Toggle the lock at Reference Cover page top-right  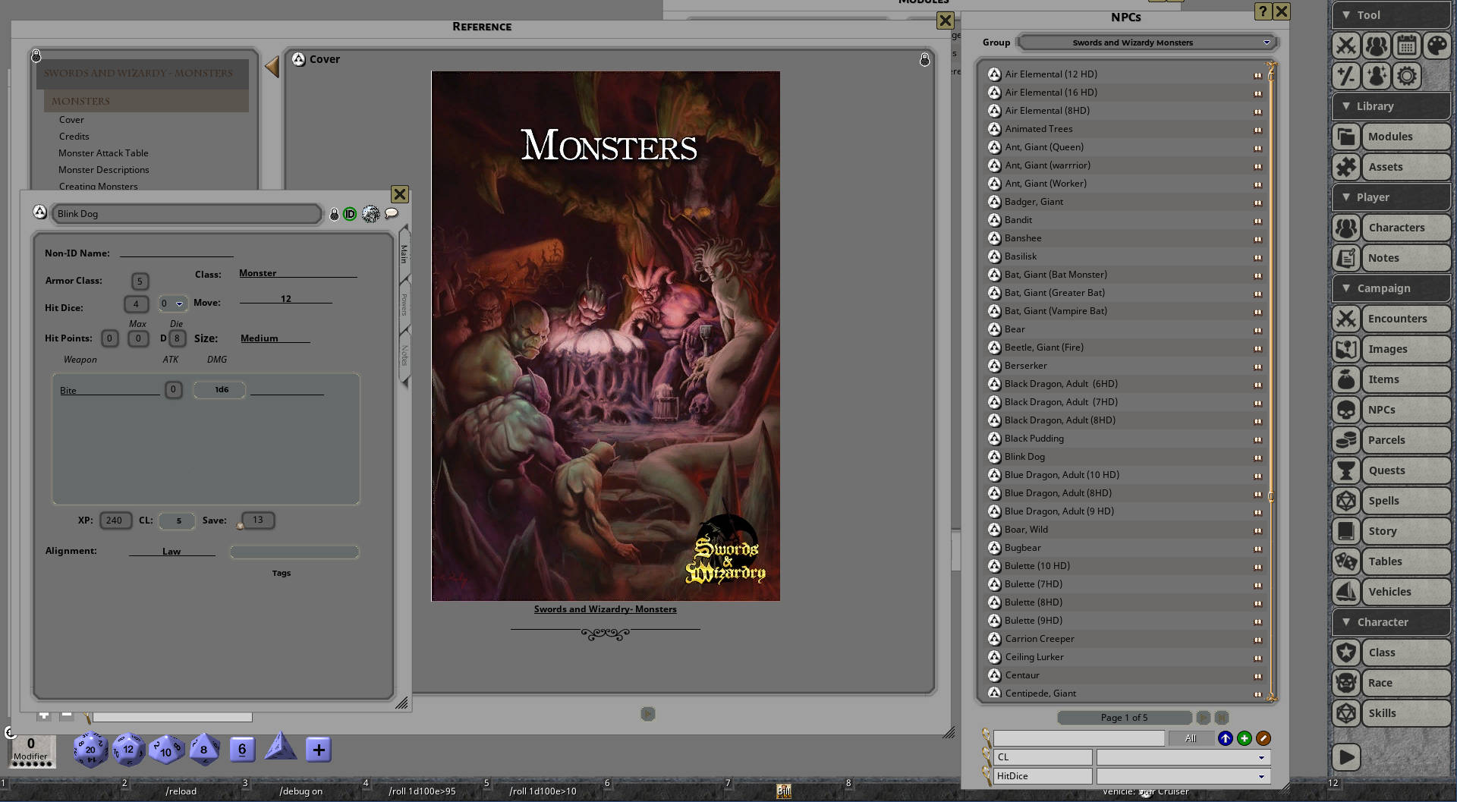[x=924, y=59]
